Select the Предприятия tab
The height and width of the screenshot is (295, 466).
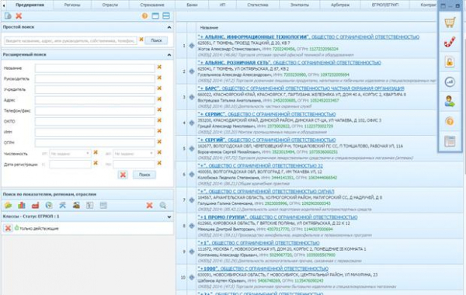tap(30, 5)
